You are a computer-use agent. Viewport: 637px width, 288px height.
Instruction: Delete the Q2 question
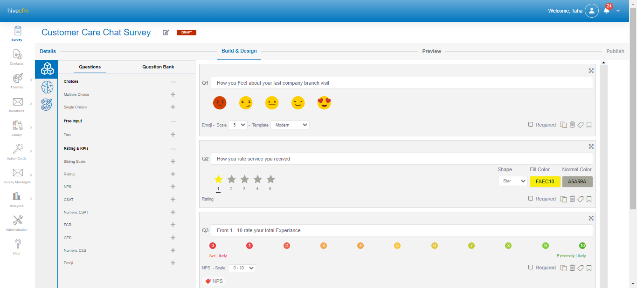point(572,199)
